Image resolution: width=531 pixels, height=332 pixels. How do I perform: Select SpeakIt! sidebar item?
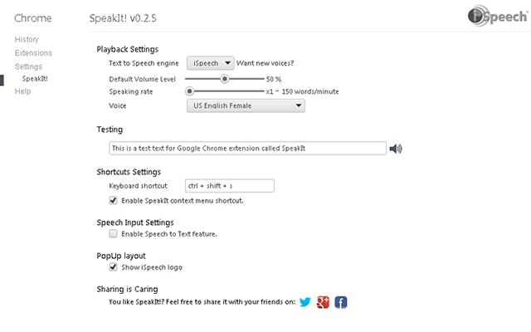tap(35, 79)
